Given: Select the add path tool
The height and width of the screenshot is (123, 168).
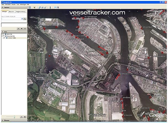Looking at the screenshot, I should (43, 7).
